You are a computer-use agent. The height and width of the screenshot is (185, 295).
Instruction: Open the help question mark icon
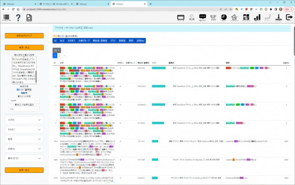click(18, 18)
